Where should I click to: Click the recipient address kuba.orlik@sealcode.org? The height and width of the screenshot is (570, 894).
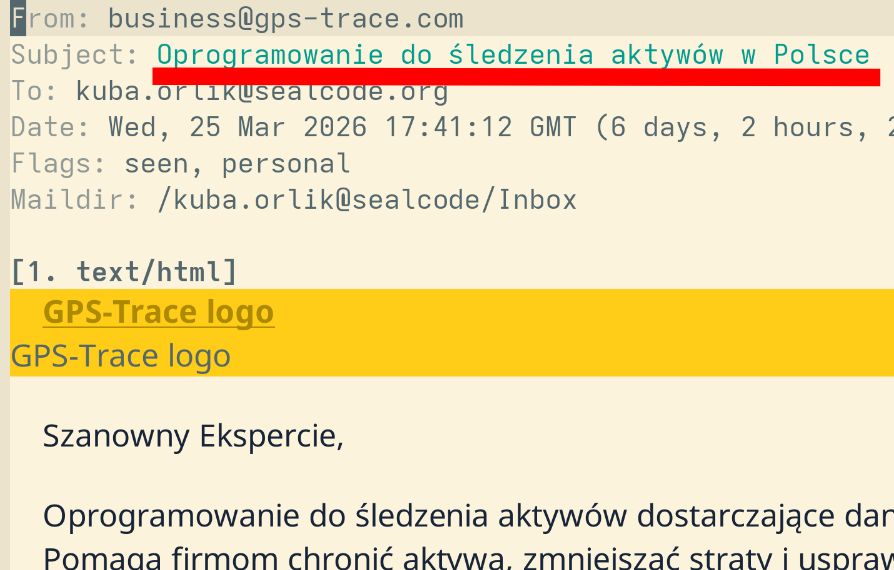pos(262,92)
